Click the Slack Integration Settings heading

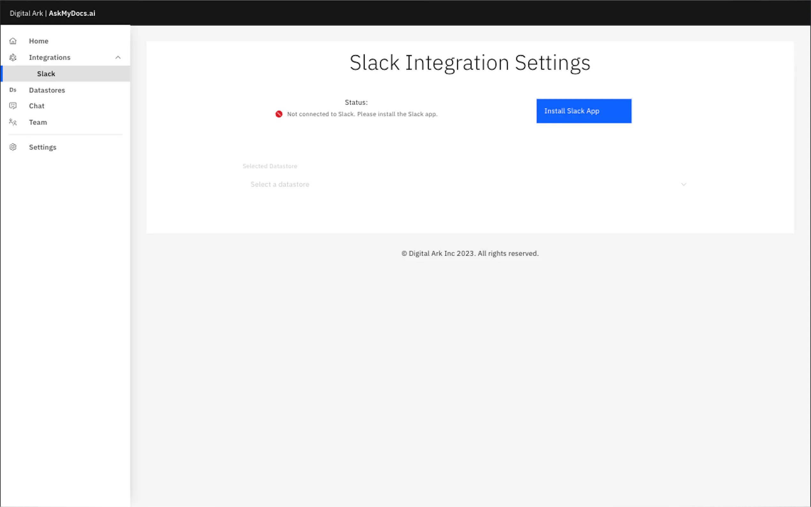click(x=470, y=63)
